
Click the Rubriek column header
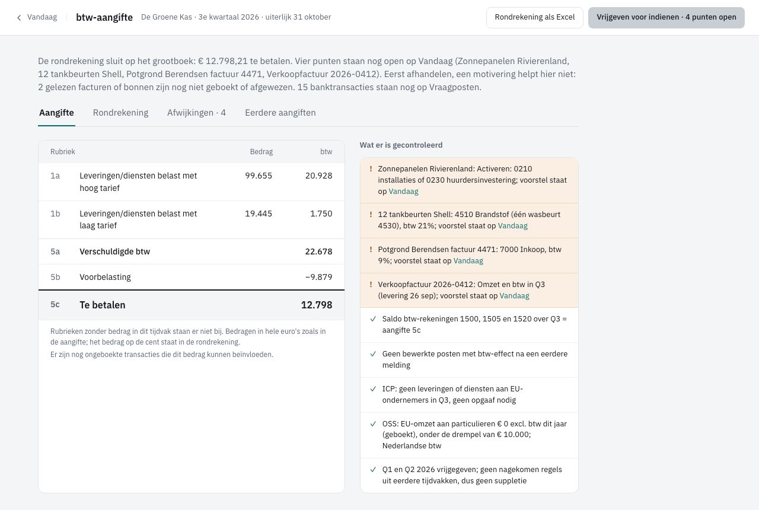pos(63,152)
